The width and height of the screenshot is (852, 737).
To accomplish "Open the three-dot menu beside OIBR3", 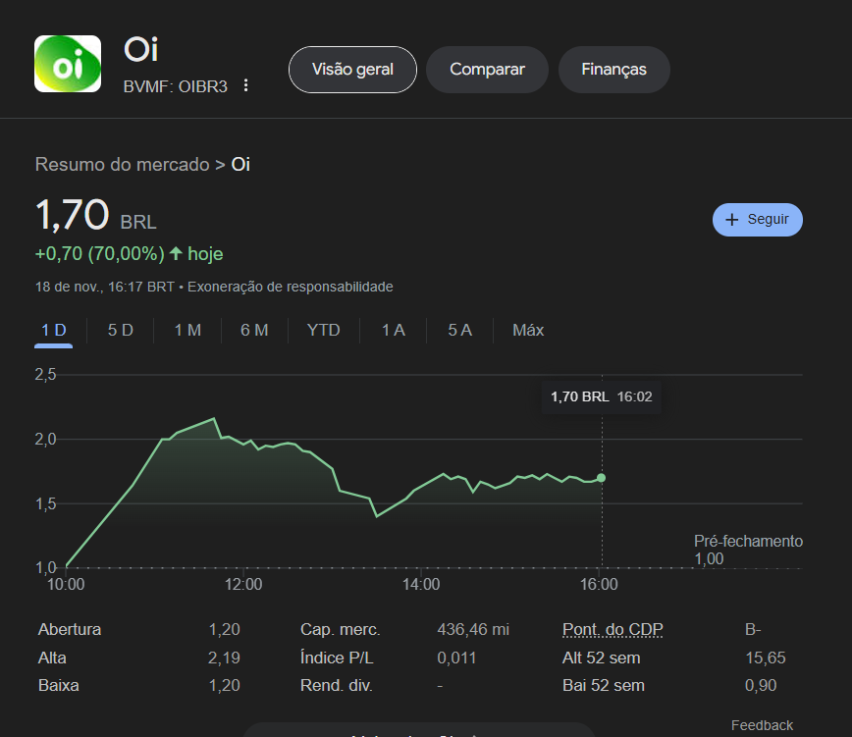I will tap(246, 85).
